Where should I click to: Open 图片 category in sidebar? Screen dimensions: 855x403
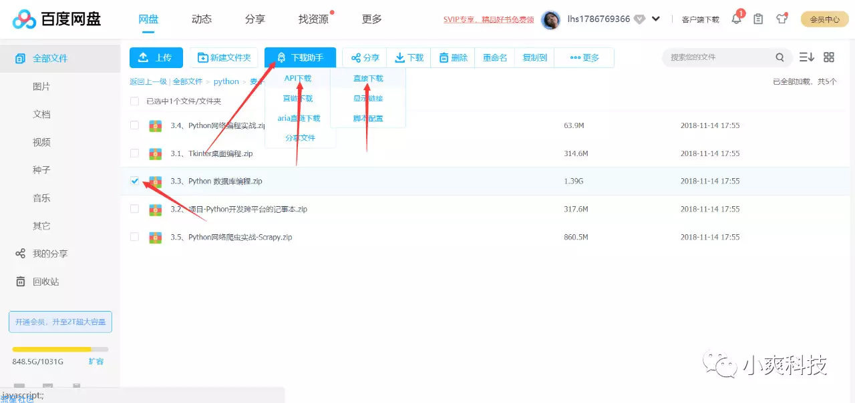[x=41, y=87]
